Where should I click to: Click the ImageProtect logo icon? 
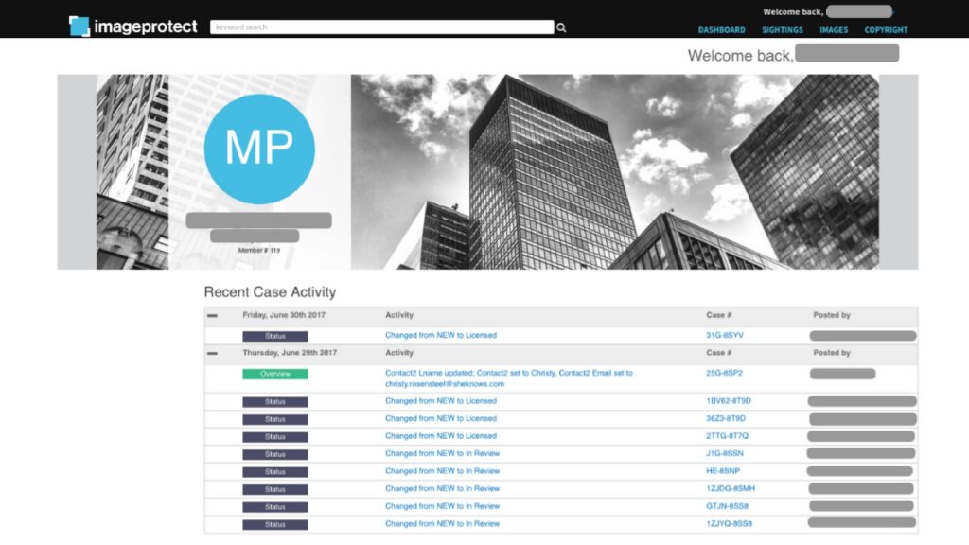tap(79, 26)
